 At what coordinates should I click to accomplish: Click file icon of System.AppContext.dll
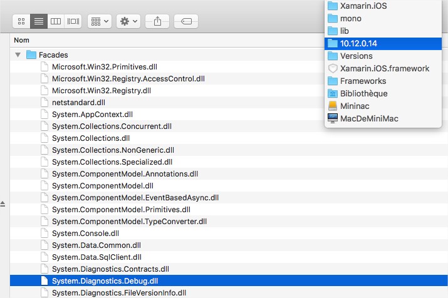pos(44,114)
